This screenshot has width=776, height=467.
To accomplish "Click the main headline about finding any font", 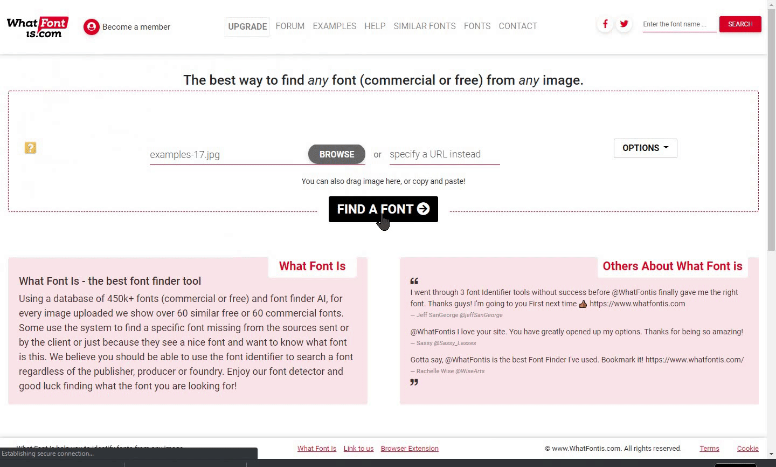I will point(383,80).
